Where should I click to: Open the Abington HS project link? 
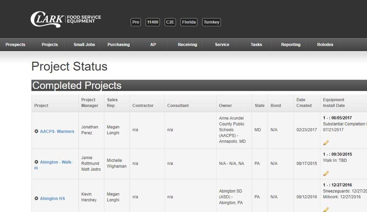pyautogui.click(x=52, y=199)
